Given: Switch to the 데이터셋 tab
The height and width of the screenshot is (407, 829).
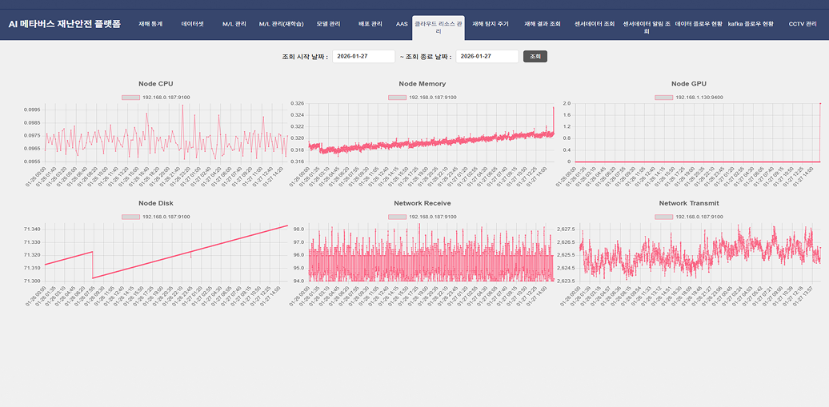Looking at the screenshot, I should [192, 24].
